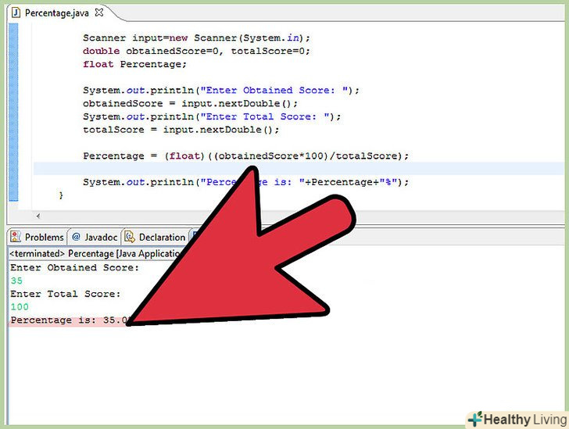Click the println "Enter Obtained Score: " line
The width and height of the screenshot is (569, 429).
[x=221, y=91]
